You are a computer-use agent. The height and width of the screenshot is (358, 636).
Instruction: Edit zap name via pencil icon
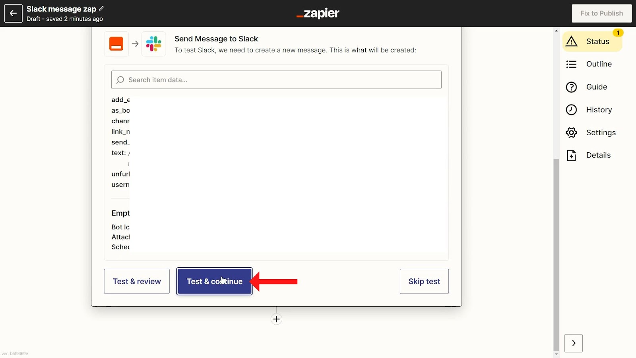point(101,8)
